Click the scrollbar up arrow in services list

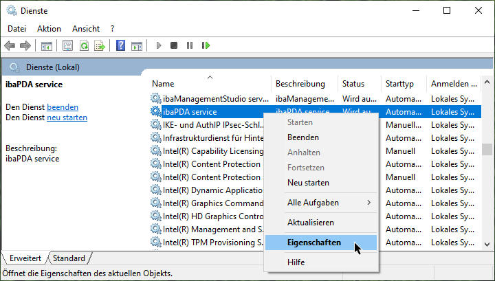(x=487, y=82)
